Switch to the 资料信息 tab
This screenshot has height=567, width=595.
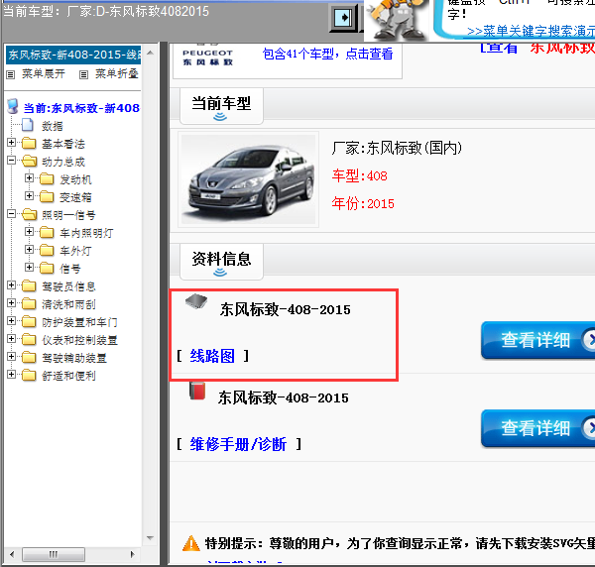pyautogui.click(x=221, y=262)
